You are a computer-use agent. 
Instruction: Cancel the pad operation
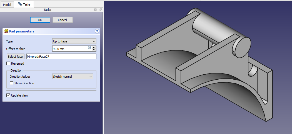(x=63, y=20)
